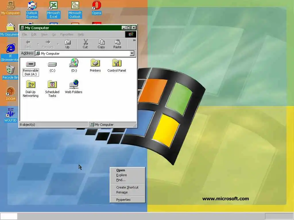The width and height of the screenshot is (294, 220).
Task: Click the My Computer status bar pane
Action: (x=112, y=125)
